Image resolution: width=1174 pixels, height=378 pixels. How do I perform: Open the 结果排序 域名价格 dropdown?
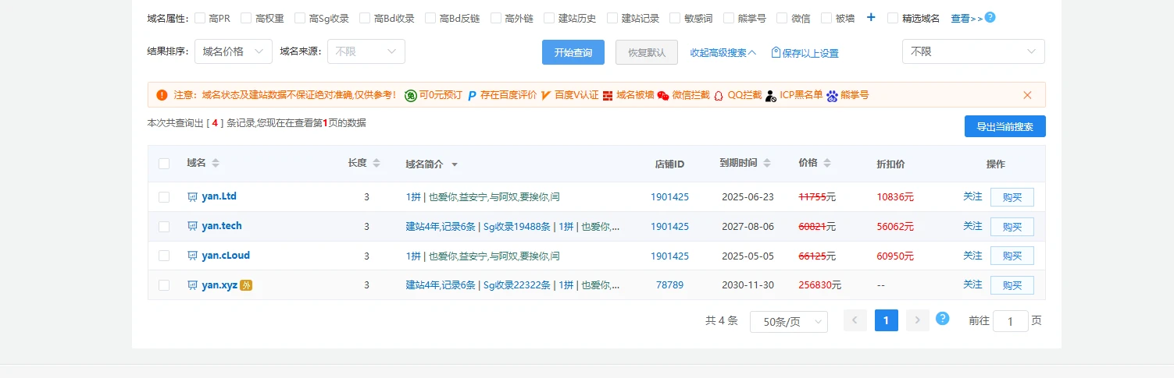pos(233,51)
